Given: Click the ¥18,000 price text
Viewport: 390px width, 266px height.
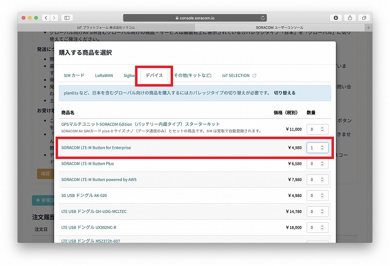Looking at the screenshot, I should point(294,228).
